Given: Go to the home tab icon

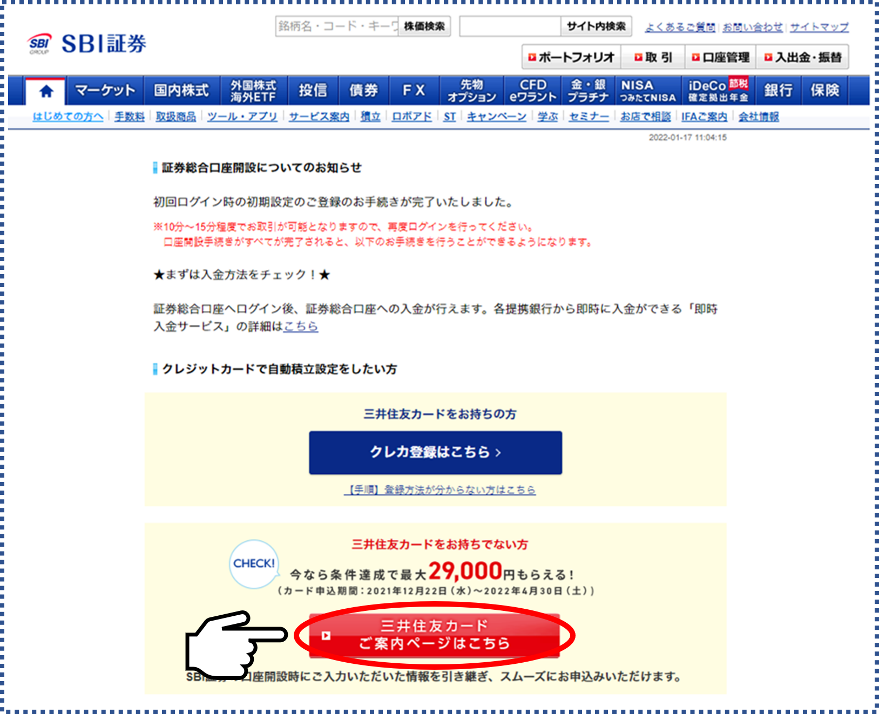Looking at the screenshot, I should point(46,91).
